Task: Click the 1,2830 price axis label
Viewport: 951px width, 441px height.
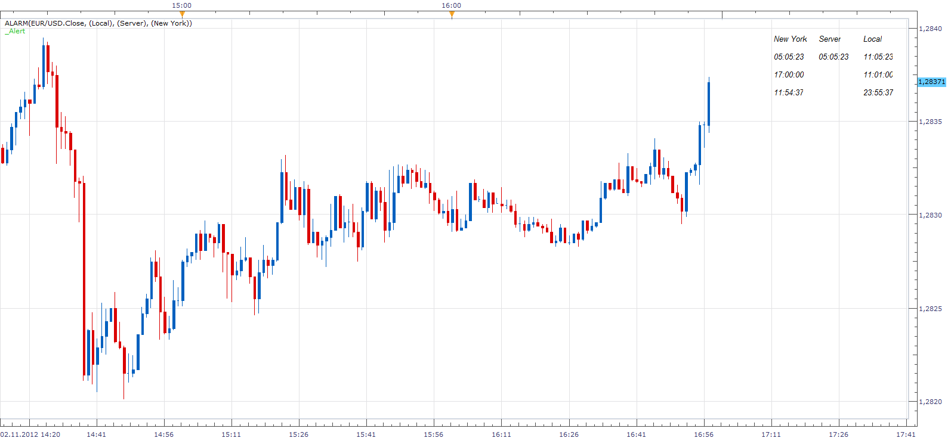Action: click(x=930, y=215)
